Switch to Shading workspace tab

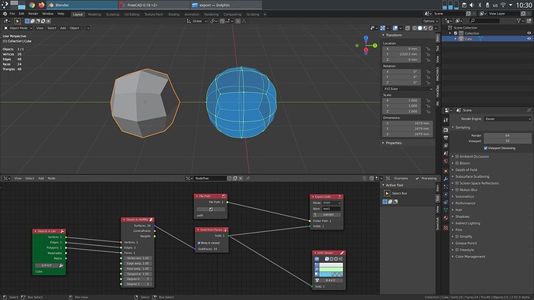tap(173, 14)
